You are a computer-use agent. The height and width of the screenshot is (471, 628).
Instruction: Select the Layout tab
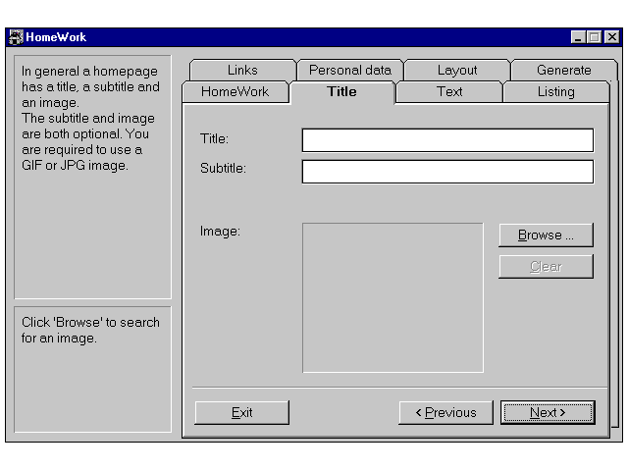click(457, 70)
